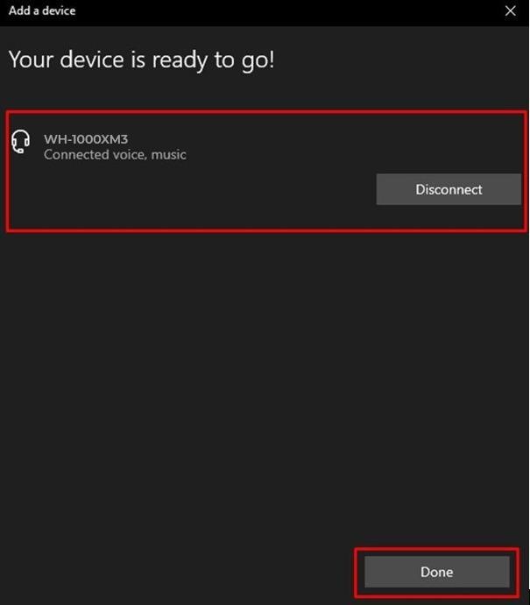
Task: Tap the headphone glyph beside the device name
Action: [x=20, y=142]
